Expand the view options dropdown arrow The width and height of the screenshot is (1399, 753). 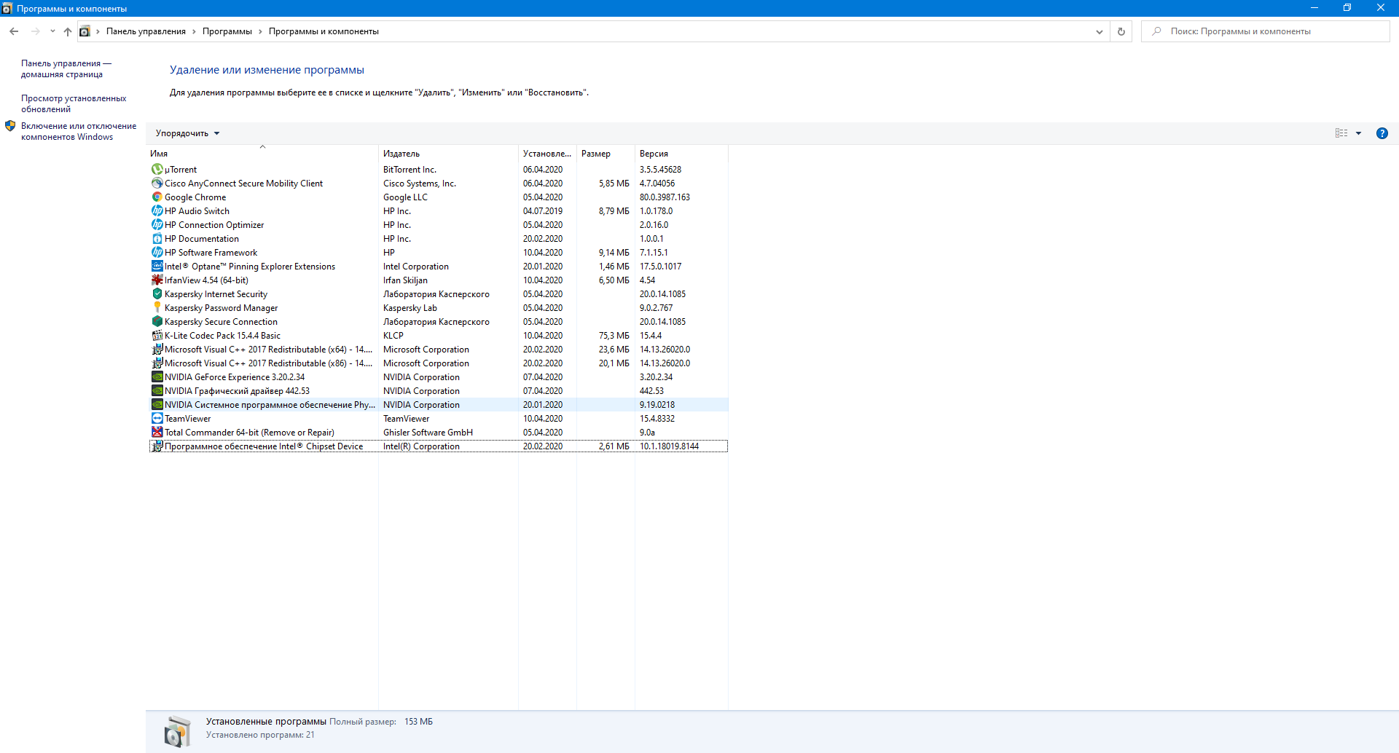[1358, 133]
